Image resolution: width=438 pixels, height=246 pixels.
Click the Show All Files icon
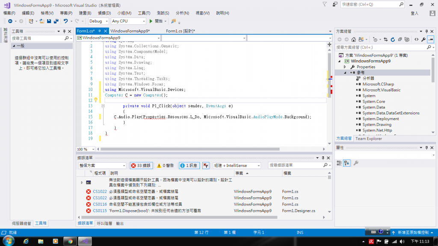[x=407, y=40]
